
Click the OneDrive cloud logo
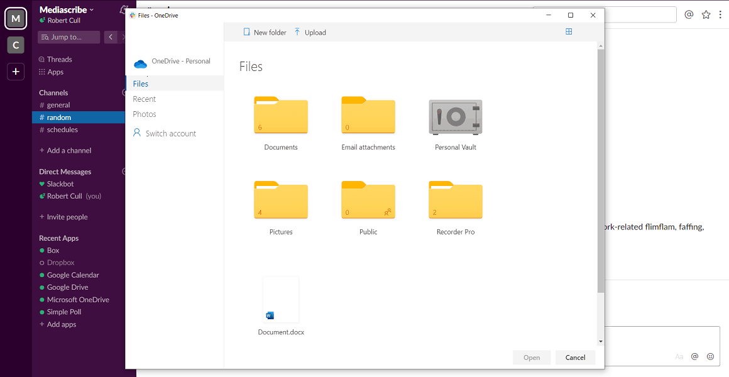140,63
